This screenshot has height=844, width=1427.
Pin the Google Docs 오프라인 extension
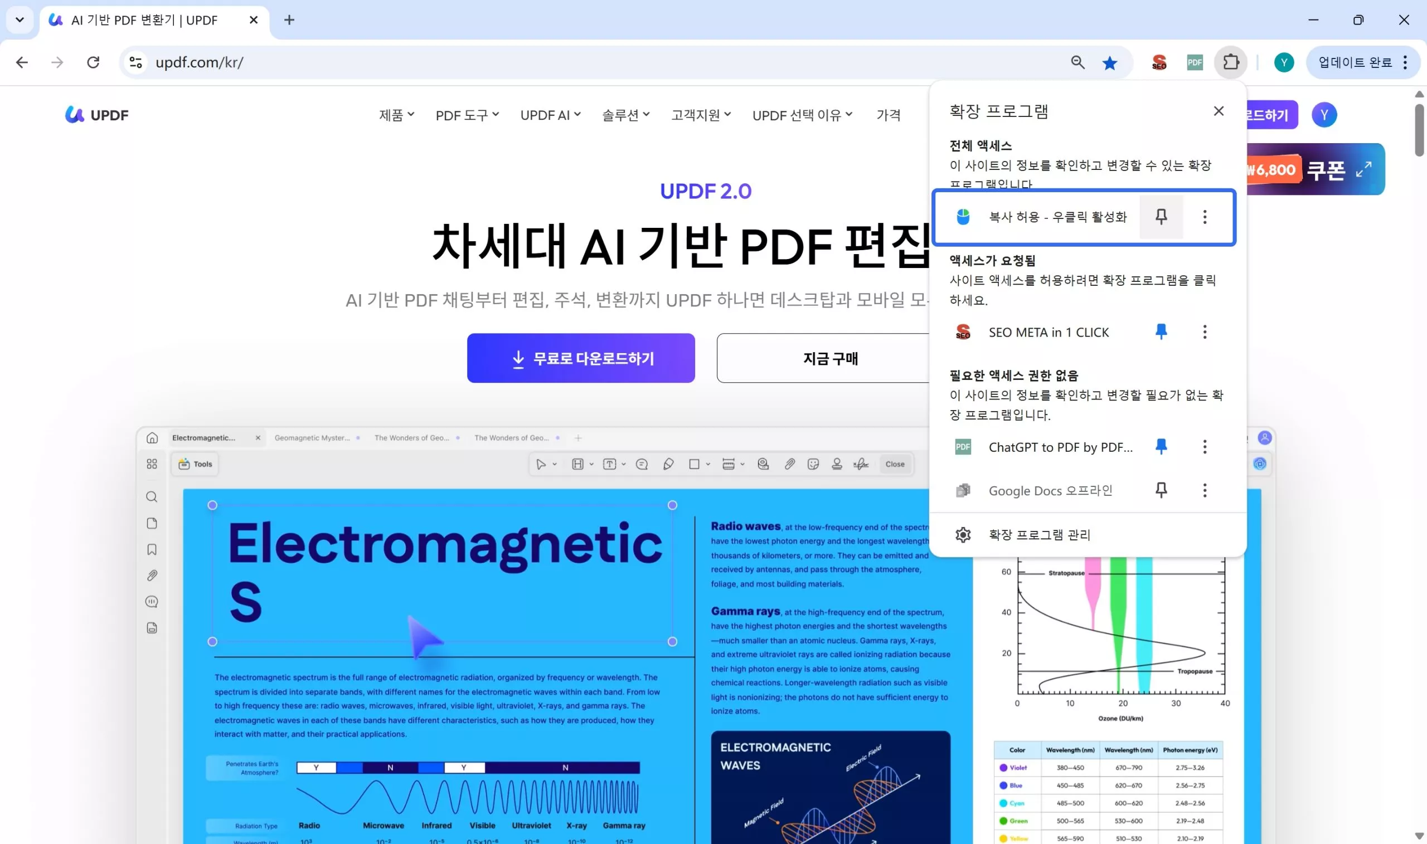coord(1161,490)
